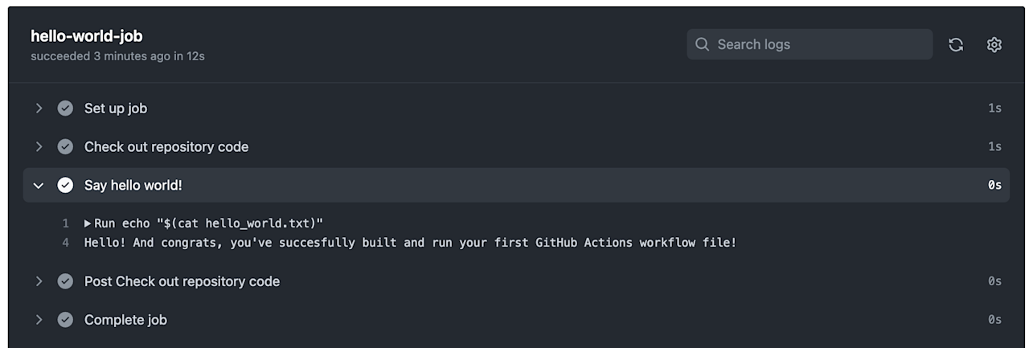This screenshot has height=348, width=1029.
Task: Click the magnifier icon in Search logs
Action: [x=702, y=44]
